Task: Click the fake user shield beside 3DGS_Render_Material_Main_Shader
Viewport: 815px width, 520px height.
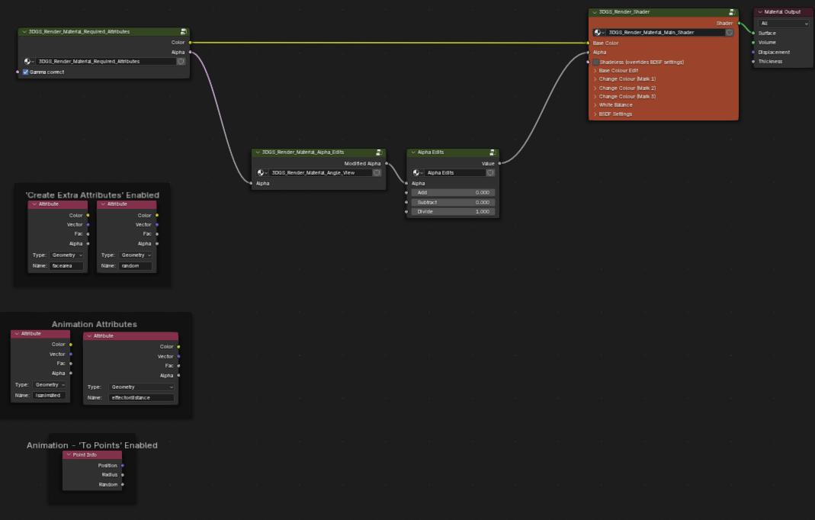Action: 730,33
